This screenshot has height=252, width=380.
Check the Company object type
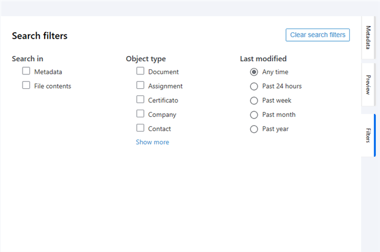click(140, 114)
